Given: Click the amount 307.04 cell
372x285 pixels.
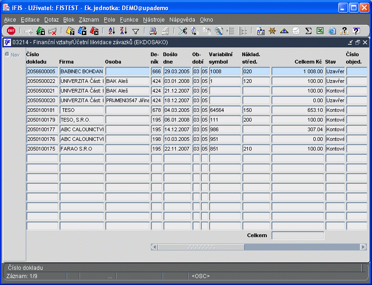Looking at the screenshot, I should click(298, 129).
